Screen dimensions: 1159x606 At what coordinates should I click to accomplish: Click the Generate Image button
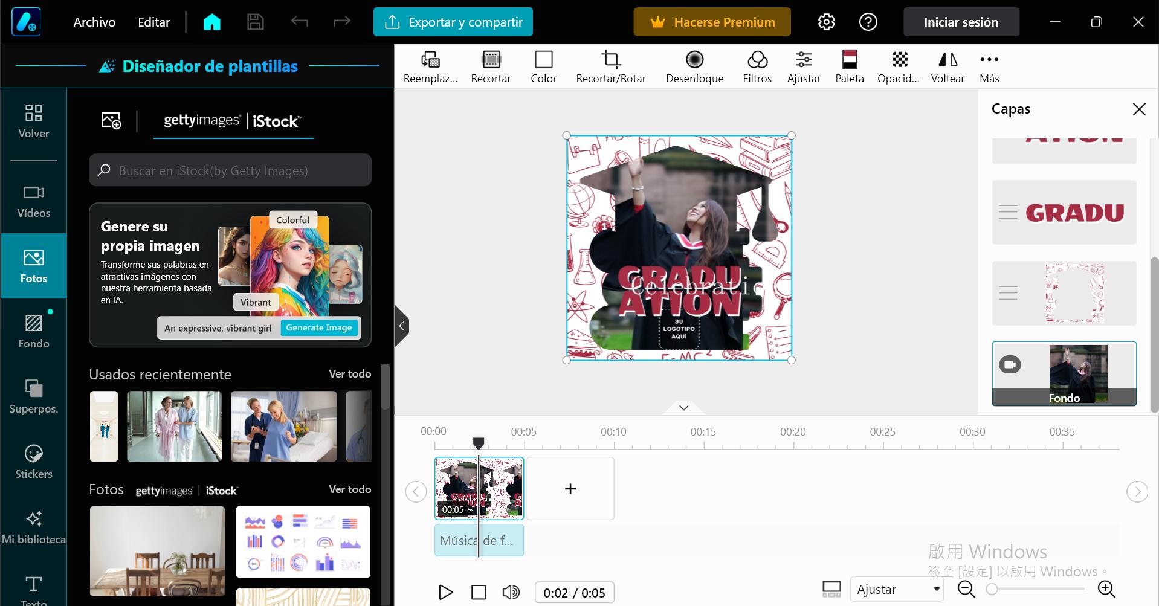pos(319,327)
